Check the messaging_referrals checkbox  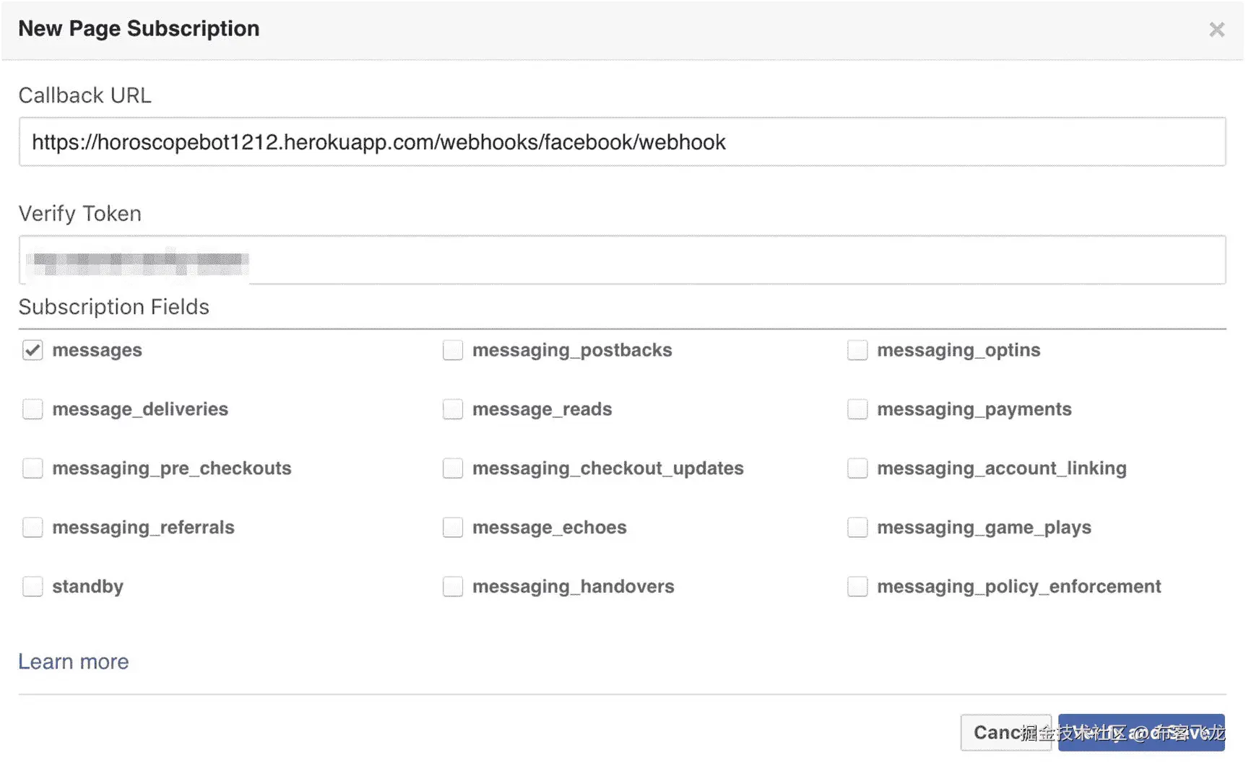point(33,528)
